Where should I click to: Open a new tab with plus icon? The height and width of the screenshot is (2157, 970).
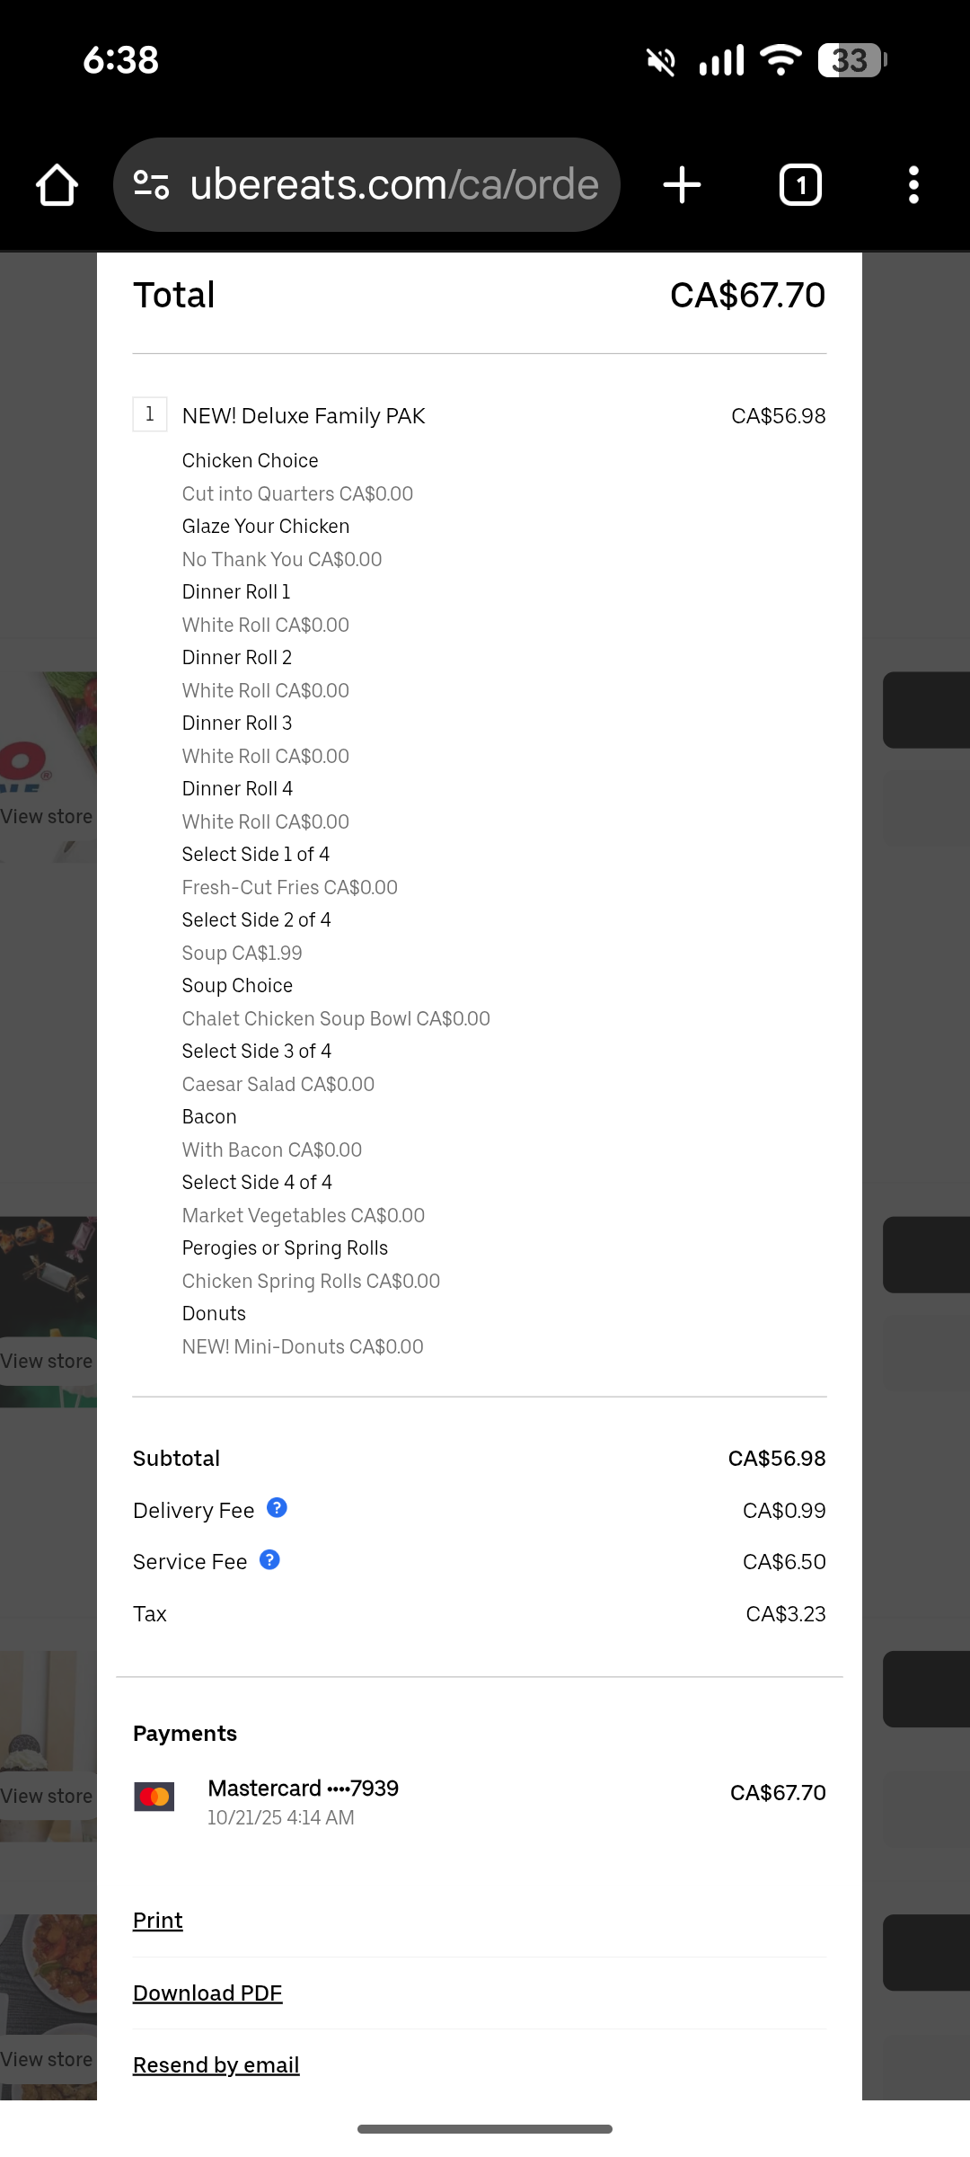point(682,185)
